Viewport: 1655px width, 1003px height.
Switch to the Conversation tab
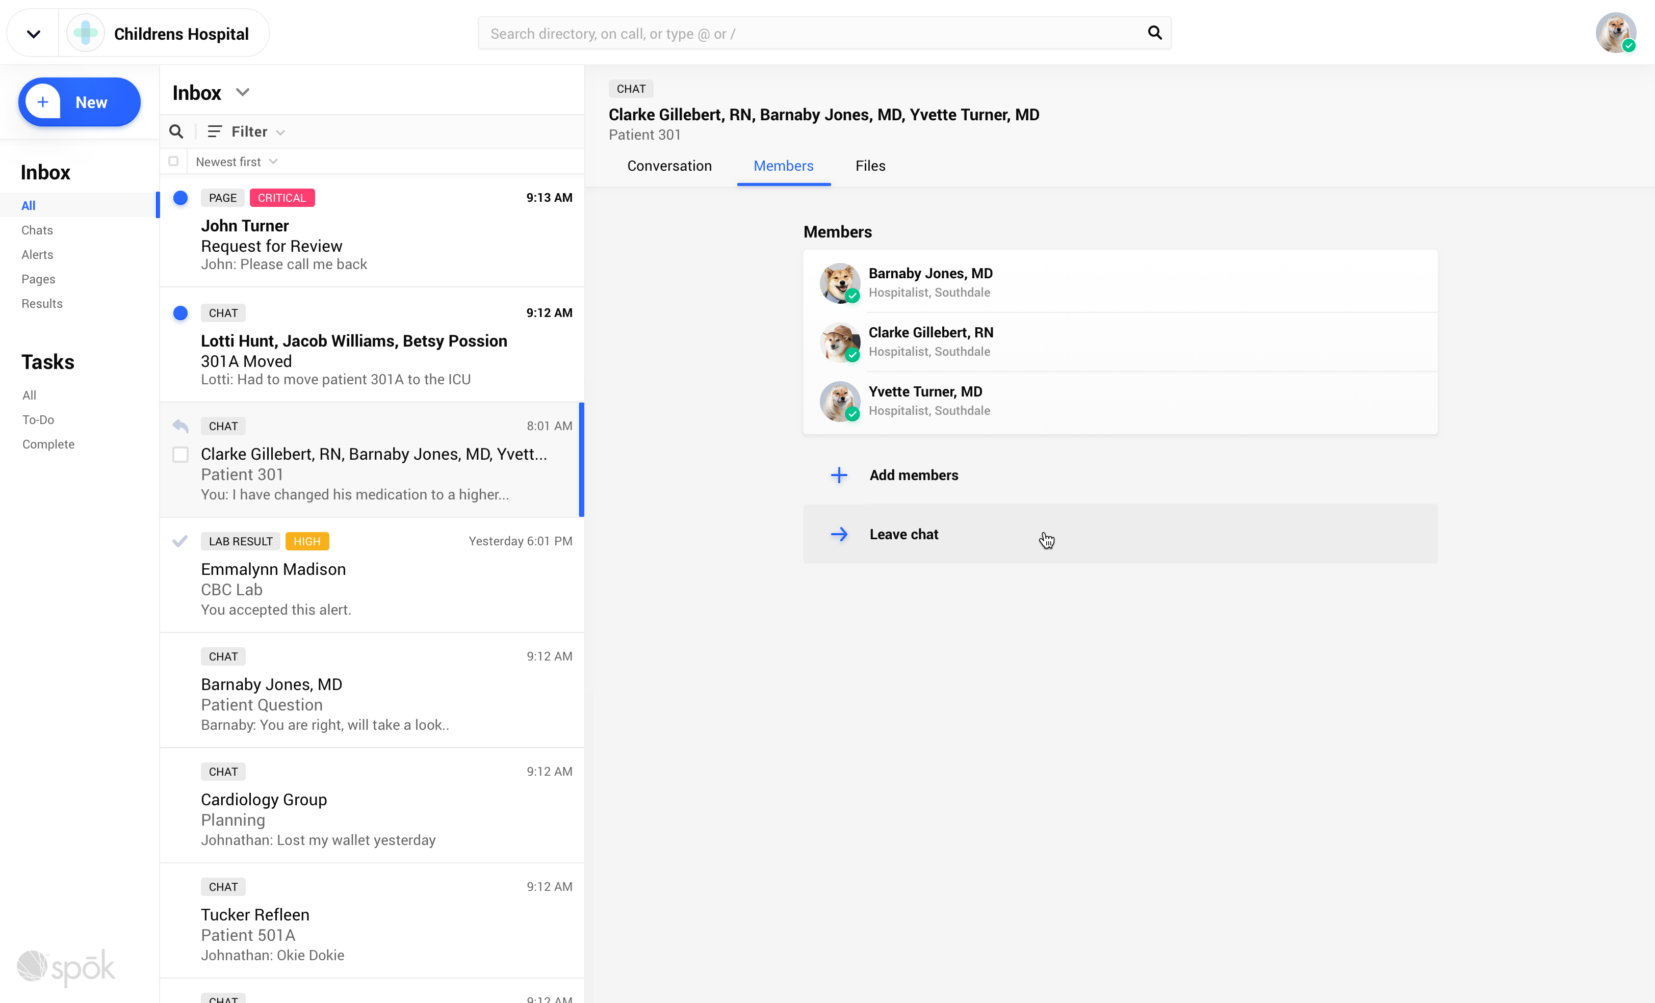669,166
